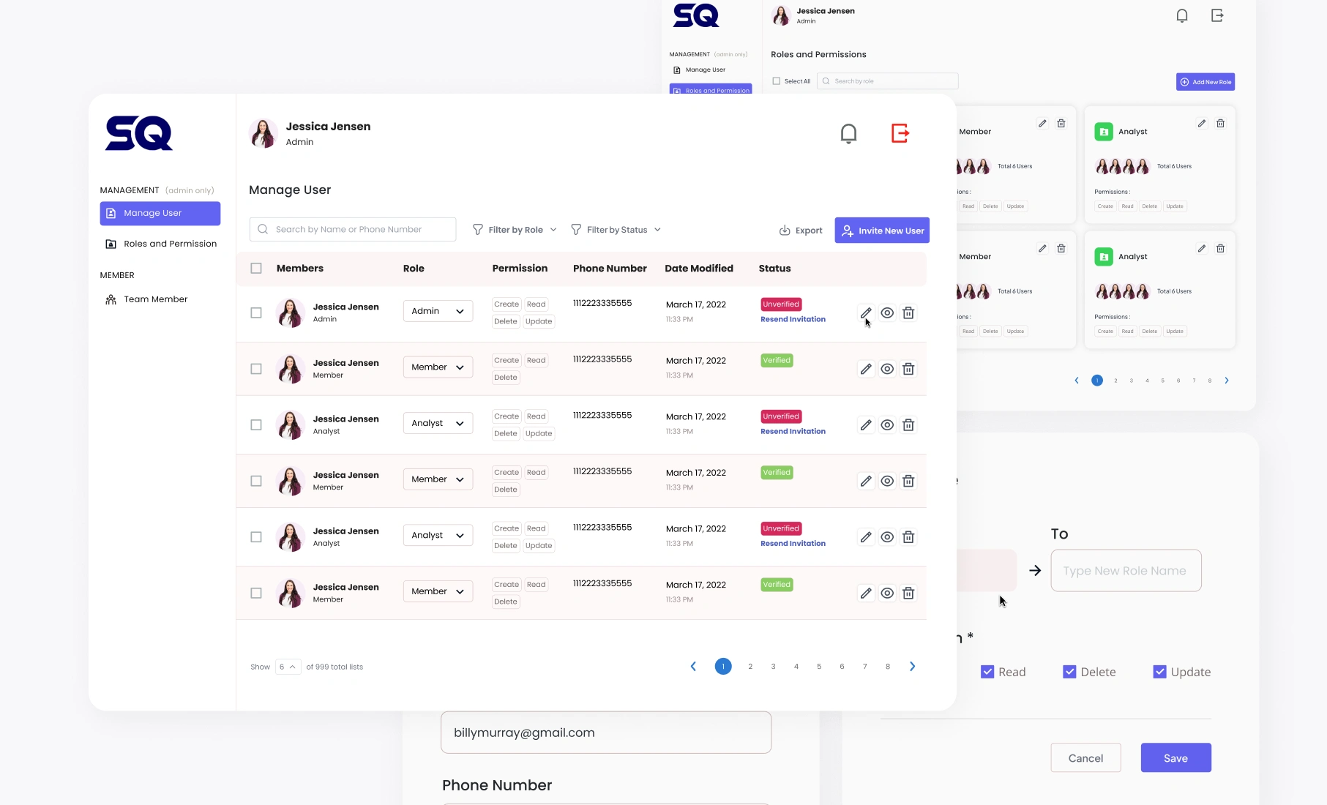Screen dimensions: 1327x805
Task: Delete the top-right Analyst role card
Action: (1220, 124)
